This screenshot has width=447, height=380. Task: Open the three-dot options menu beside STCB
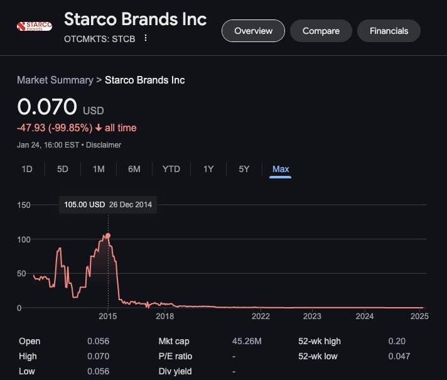tap(146, 38)
